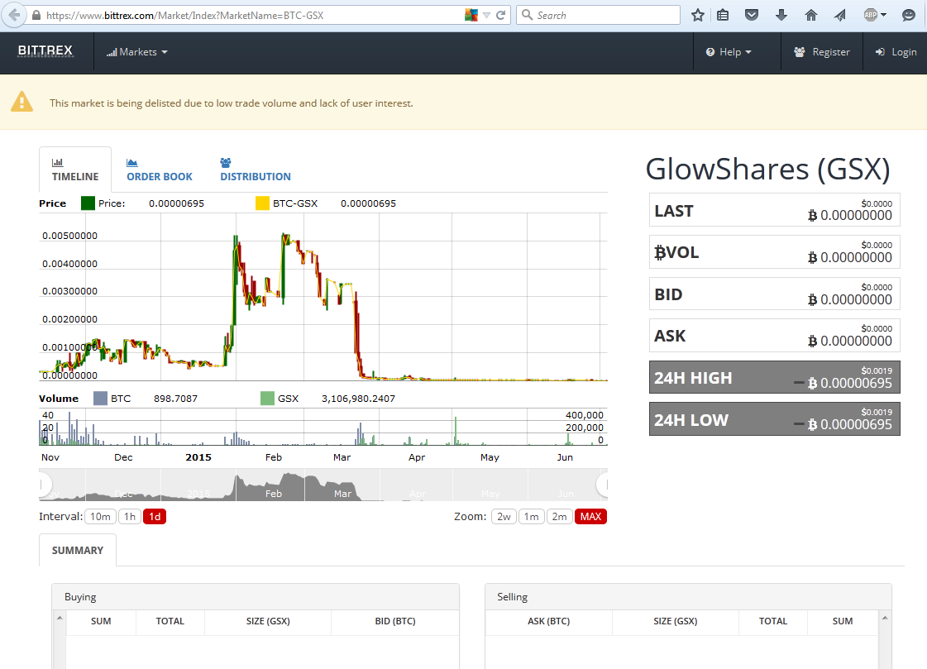Click the yellow BTC-GSX legend swatch

point(262,203)
